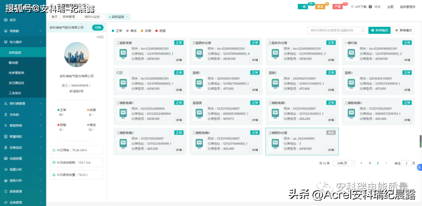Viewport: 422px width, 206px height.
Task: Click the search magnifier icon in search box
Action: [362, 30]
